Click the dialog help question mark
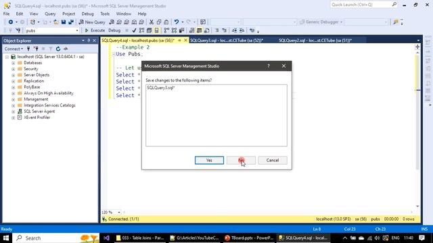 click(269, 66)
